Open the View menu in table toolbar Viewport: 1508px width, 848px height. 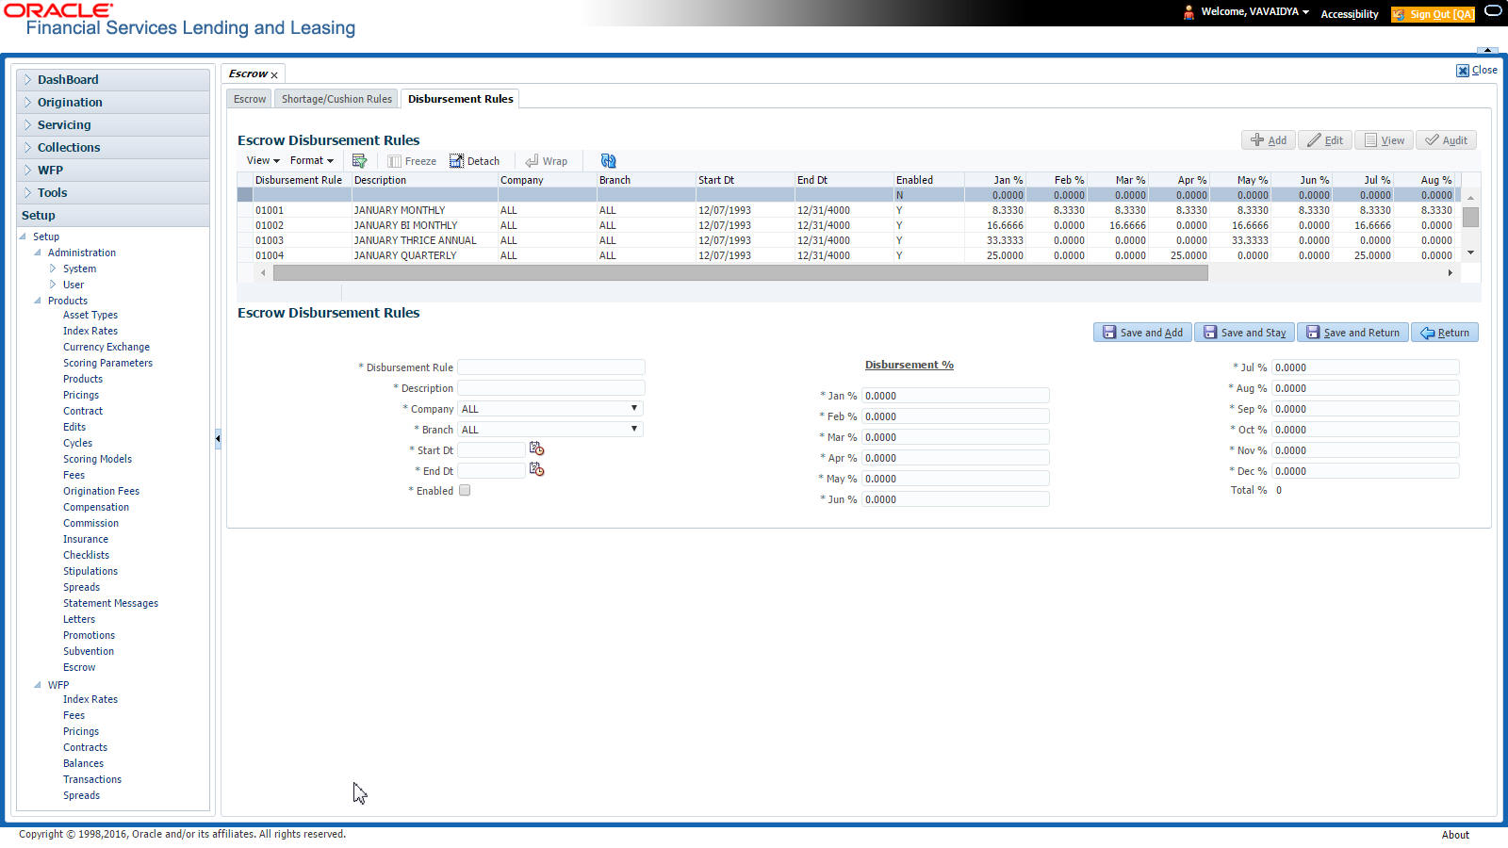[x=263, y=161]
